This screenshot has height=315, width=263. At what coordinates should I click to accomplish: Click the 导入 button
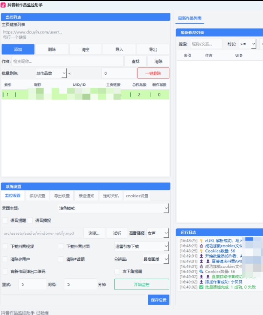(119, 50)
